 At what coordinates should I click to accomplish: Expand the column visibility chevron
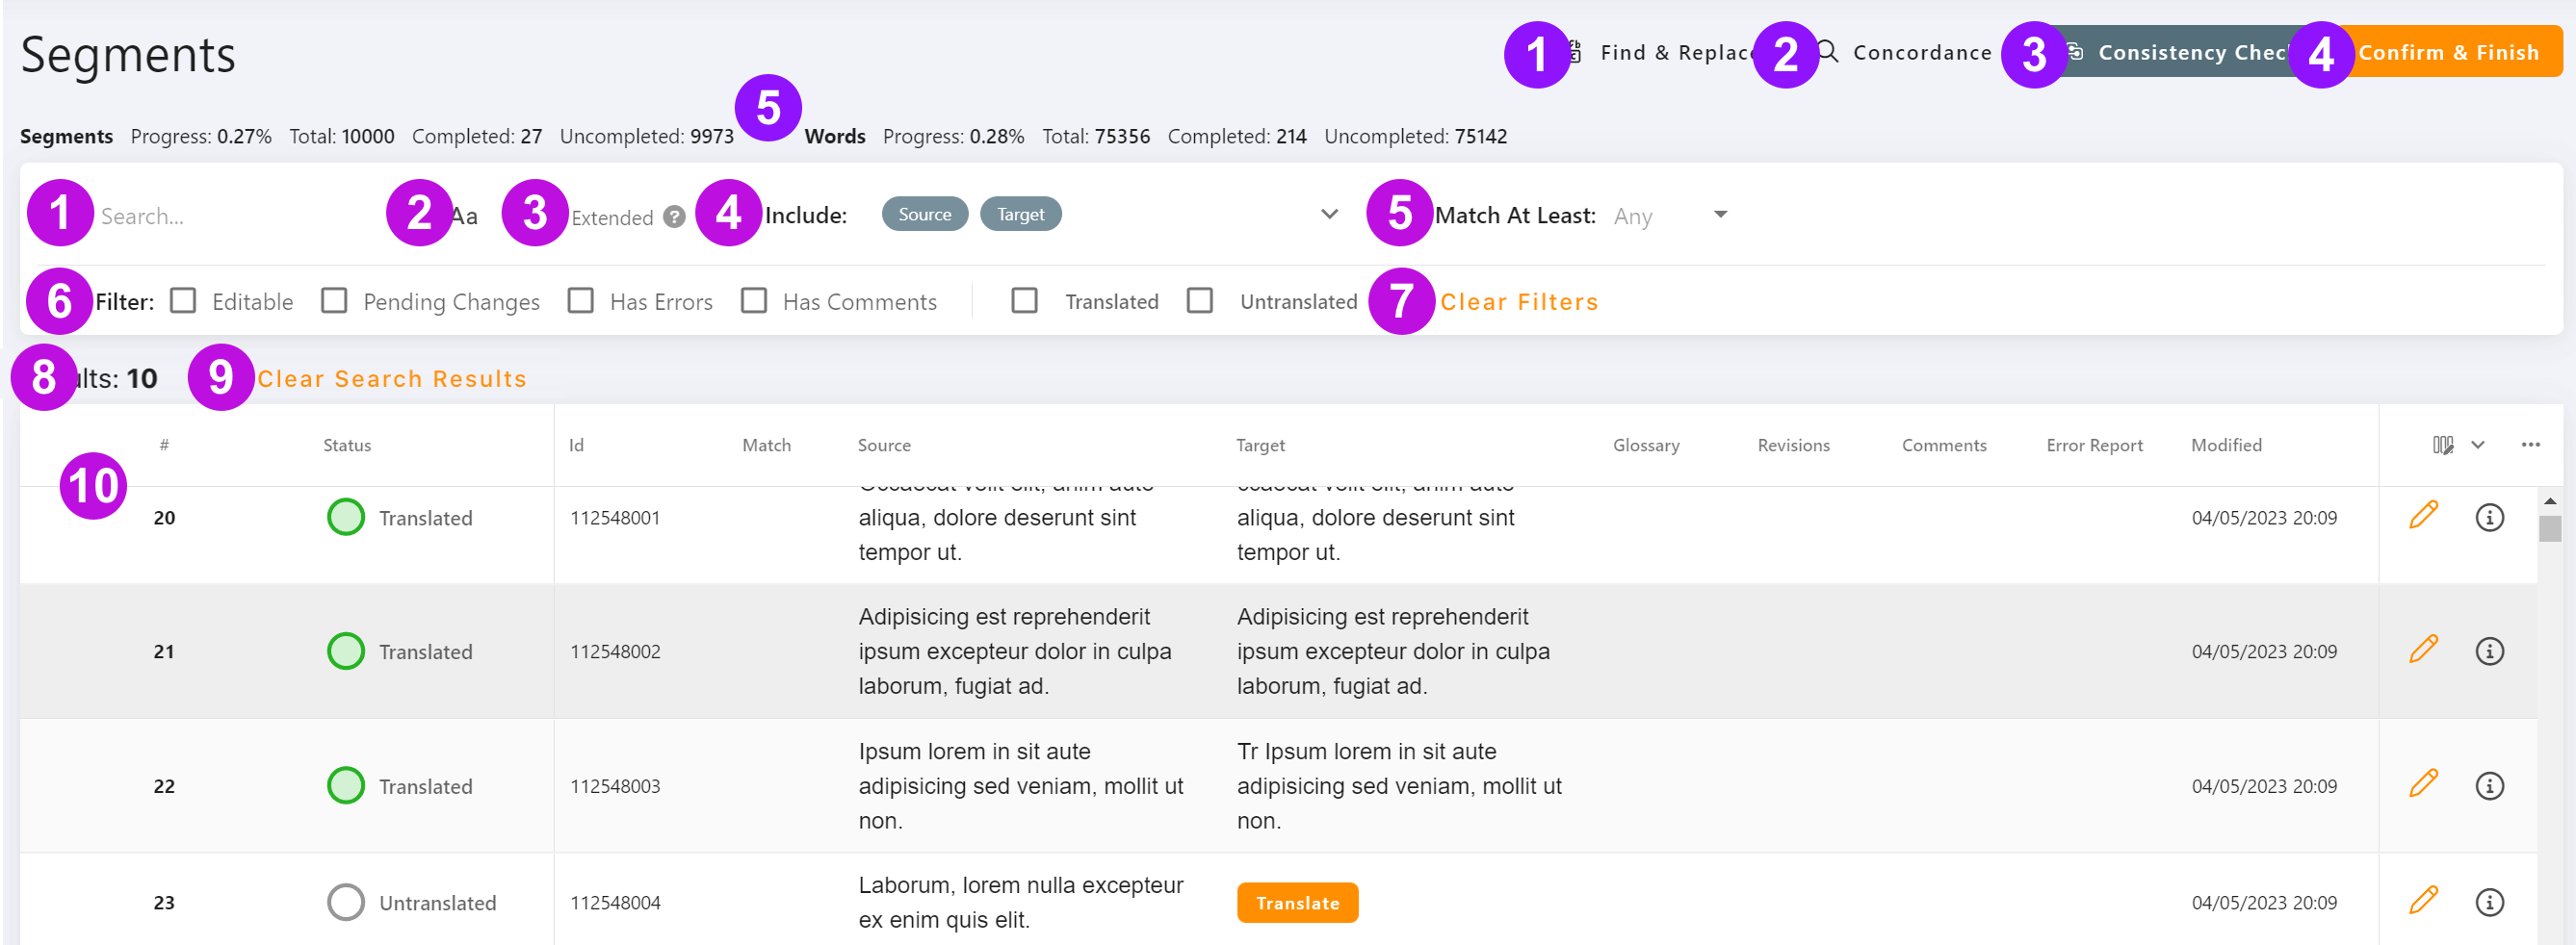[x=2477, y=446]
